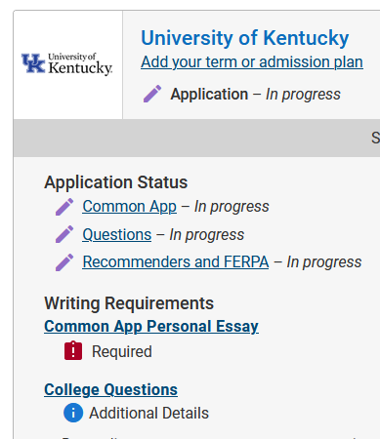Click the University of Kentucky logo
Viewport: 380px width, 439px height.
pyautogui.click(x=67, y=64)
